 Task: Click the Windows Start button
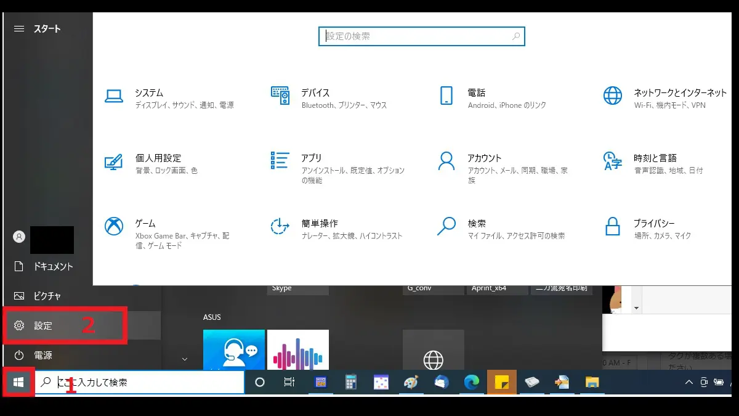(x=18, y=383)
